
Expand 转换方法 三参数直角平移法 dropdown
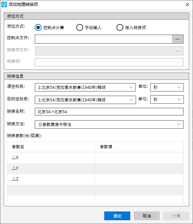point(109,124)
